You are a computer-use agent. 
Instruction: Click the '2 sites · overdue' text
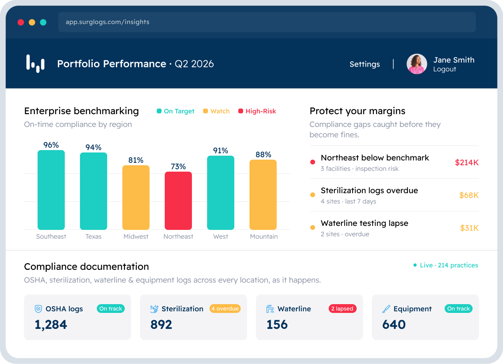pyautogui.click(x=345, y=234)
